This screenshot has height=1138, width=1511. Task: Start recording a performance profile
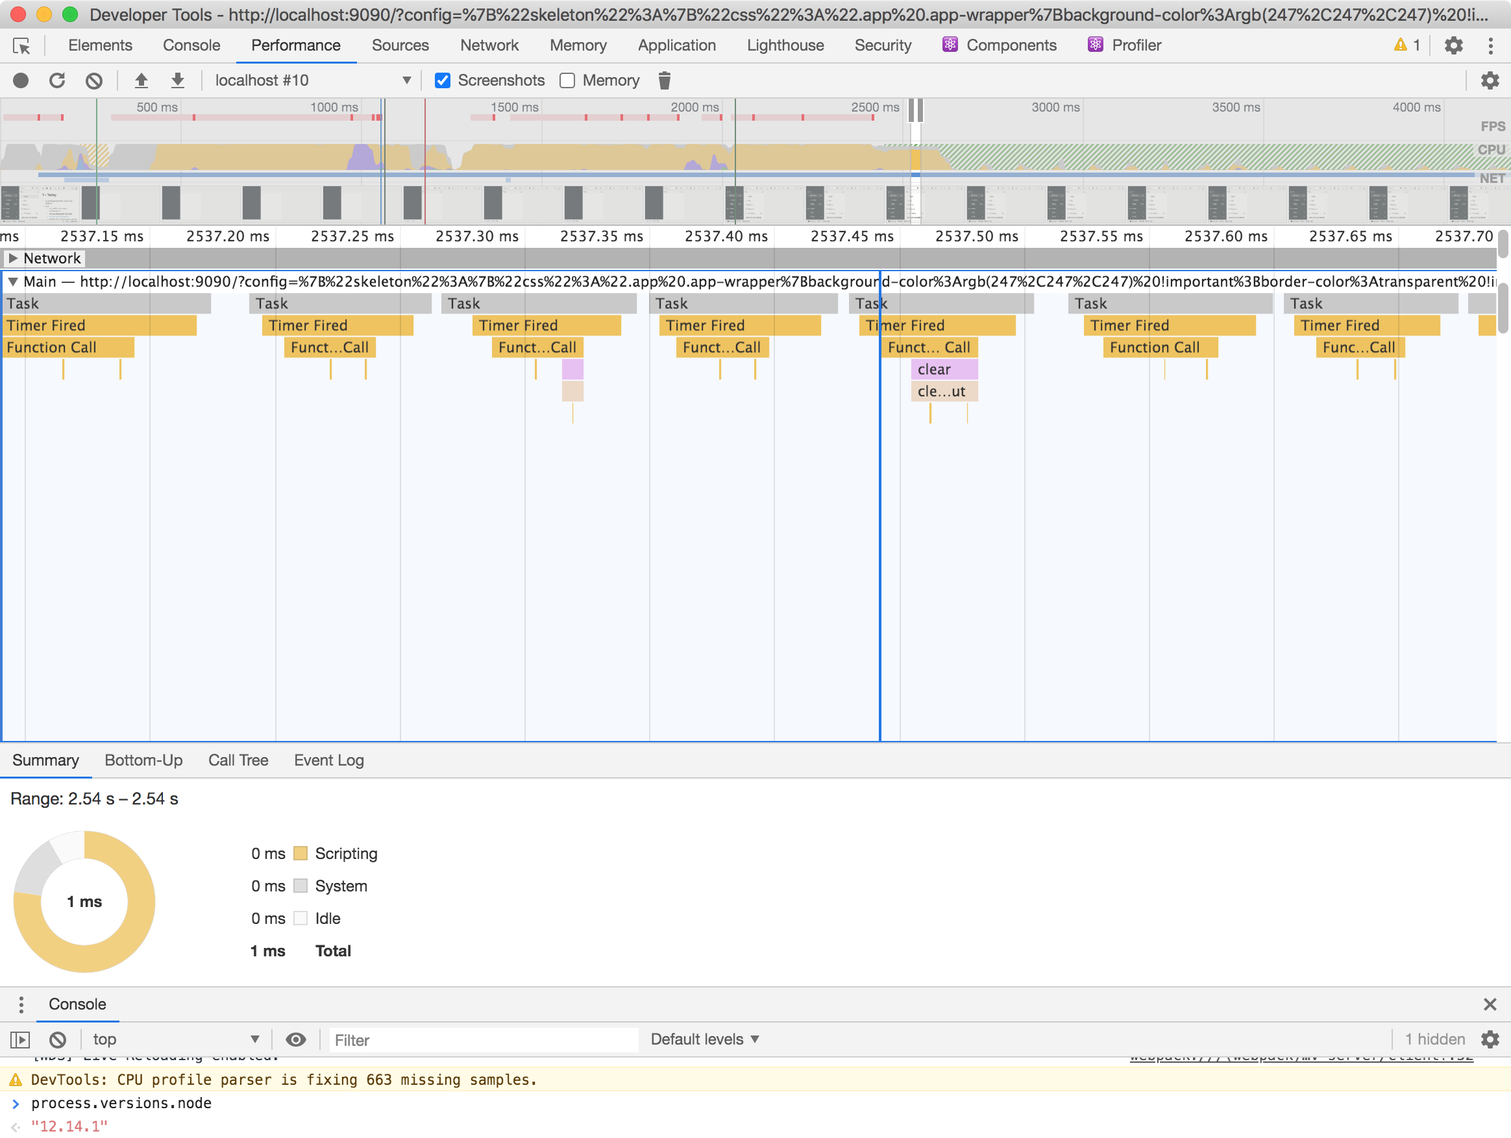coord(21,80)
